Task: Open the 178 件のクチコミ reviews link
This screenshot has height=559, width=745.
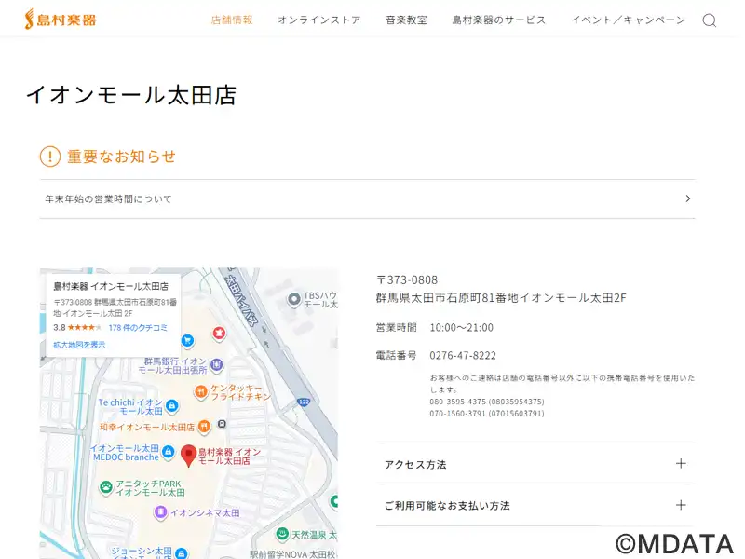Action: [x=138, y=328]
